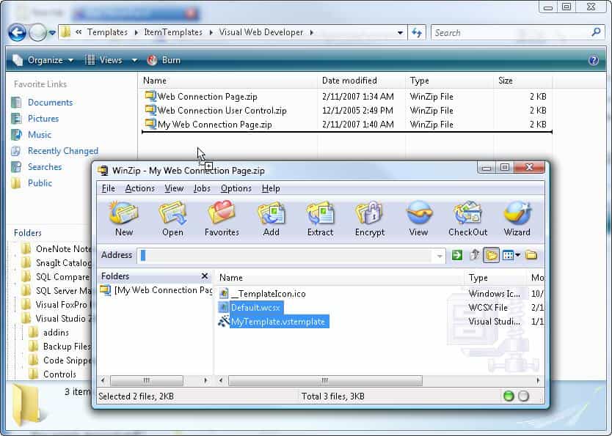This screenshot has height=436, width=612.
Task: Click the gray status light in WinZip
Action: [523, 396]
